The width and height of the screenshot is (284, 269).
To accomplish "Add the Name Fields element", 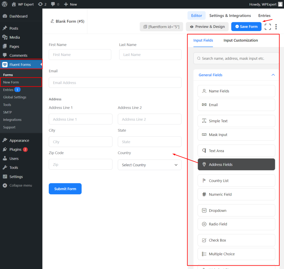I will (x=236, y=91).
